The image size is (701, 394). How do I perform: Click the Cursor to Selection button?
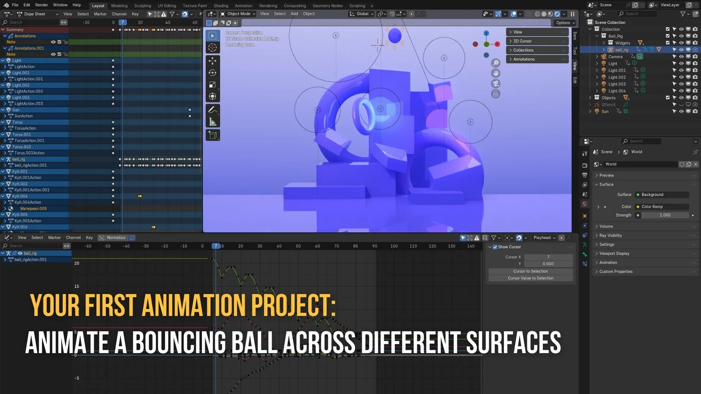pyautogui.click(x=531, y=271)
